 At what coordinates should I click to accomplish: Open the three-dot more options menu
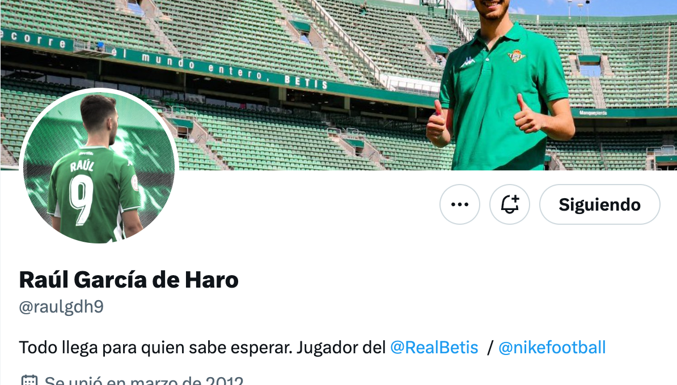(459, 204)
